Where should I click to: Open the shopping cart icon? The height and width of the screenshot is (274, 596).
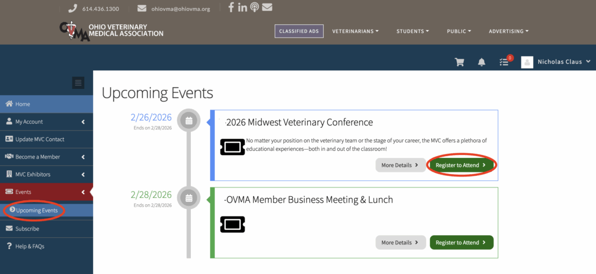pos(459,62)
